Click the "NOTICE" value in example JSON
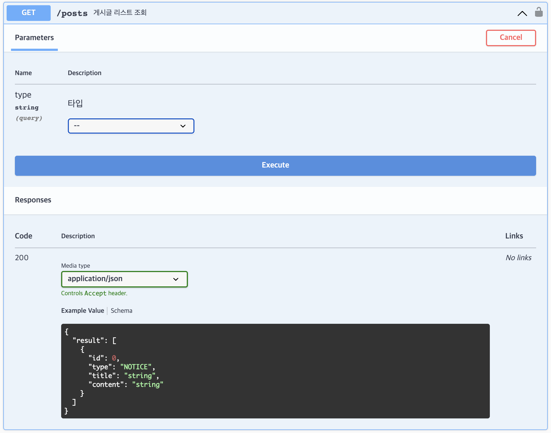 136,367
